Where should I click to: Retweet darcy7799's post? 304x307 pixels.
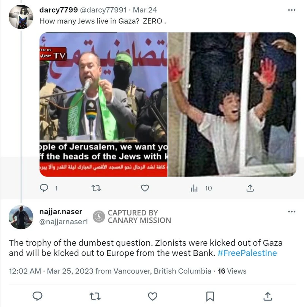(x=96, y=188)
